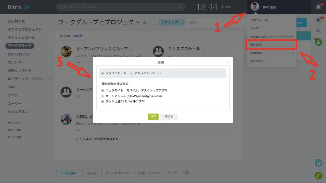Open タスクとプロジェクト in left menu
This screenshot has width=326, height=183.
pos(25,30)
